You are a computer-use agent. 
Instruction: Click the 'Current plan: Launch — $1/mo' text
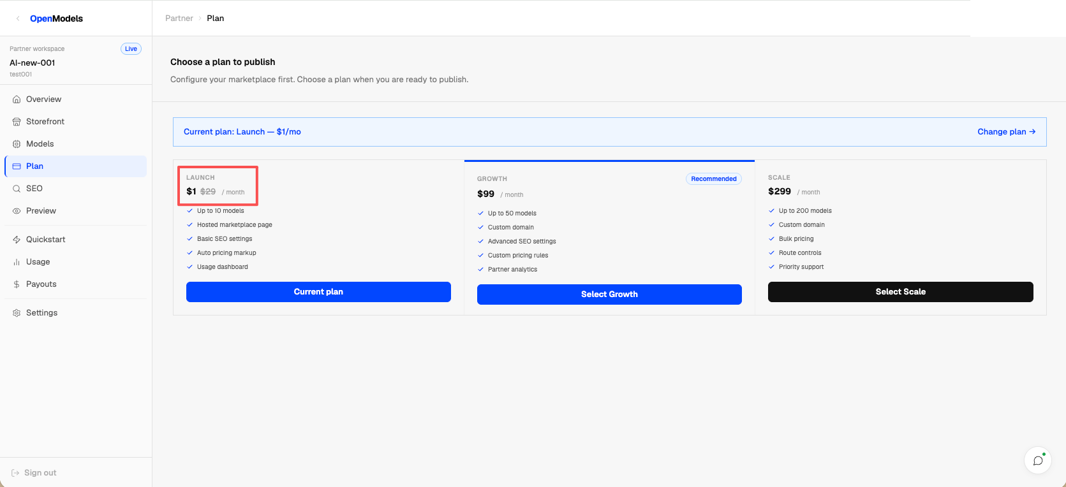point(242,132)
